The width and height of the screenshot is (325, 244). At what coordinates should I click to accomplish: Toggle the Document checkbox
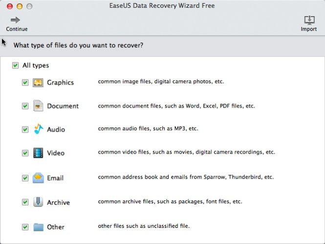25,106
